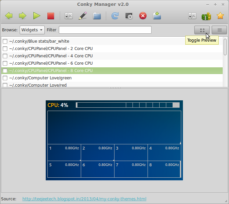Close the Conky Manager window
Screen dimensions: 229x204
(223, 5)
